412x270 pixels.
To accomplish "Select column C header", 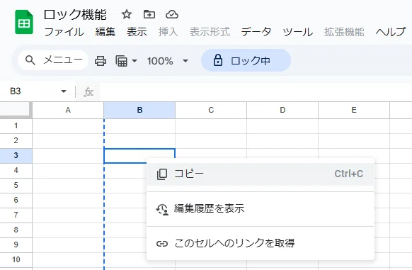I will pos(211,111).
